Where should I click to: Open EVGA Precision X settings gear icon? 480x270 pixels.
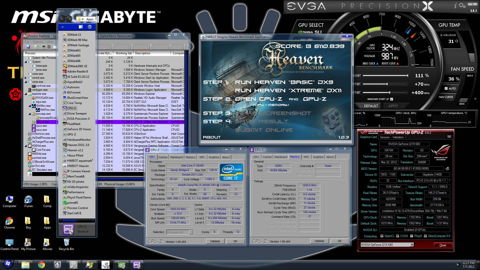pyautogui.click(x=462, y=5)
